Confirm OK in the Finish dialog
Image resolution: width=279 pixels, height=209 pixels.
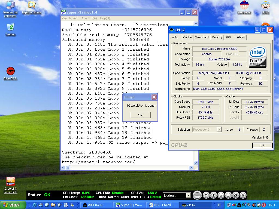click(140, 115)
